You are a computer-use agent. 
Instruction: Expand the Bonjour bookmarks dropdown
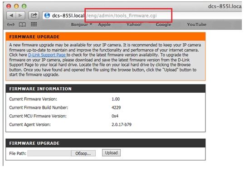(x=82, y=24)
